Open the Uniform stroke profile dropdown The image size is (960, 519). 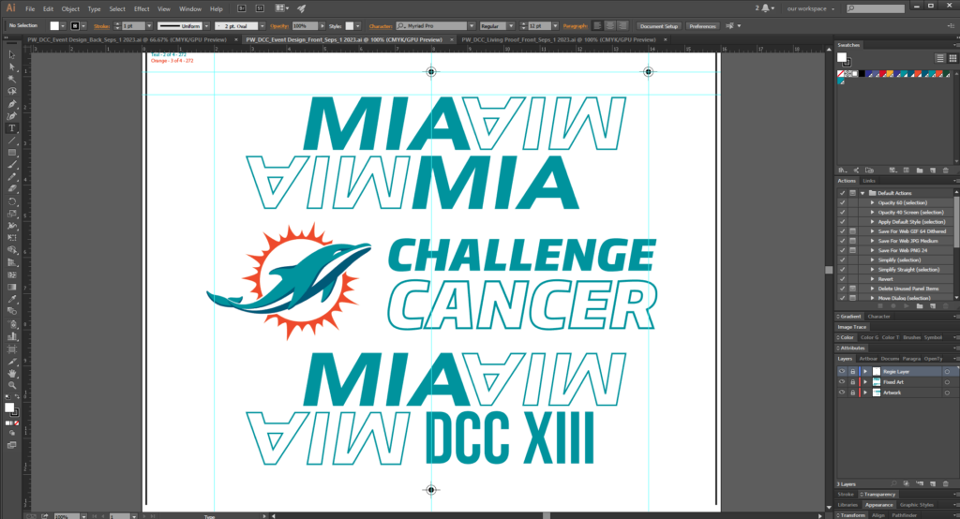point(207,25)
